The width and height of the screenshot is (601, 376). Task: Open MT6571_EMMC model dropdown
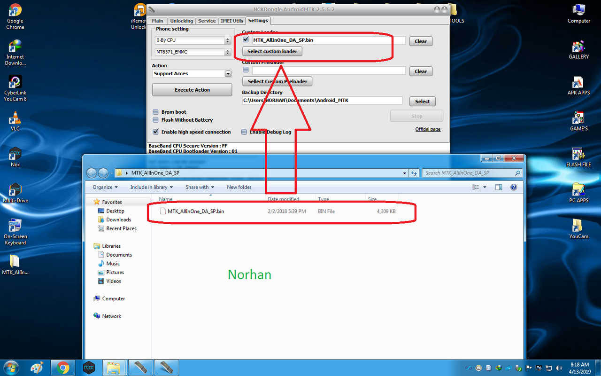(193, 52)
